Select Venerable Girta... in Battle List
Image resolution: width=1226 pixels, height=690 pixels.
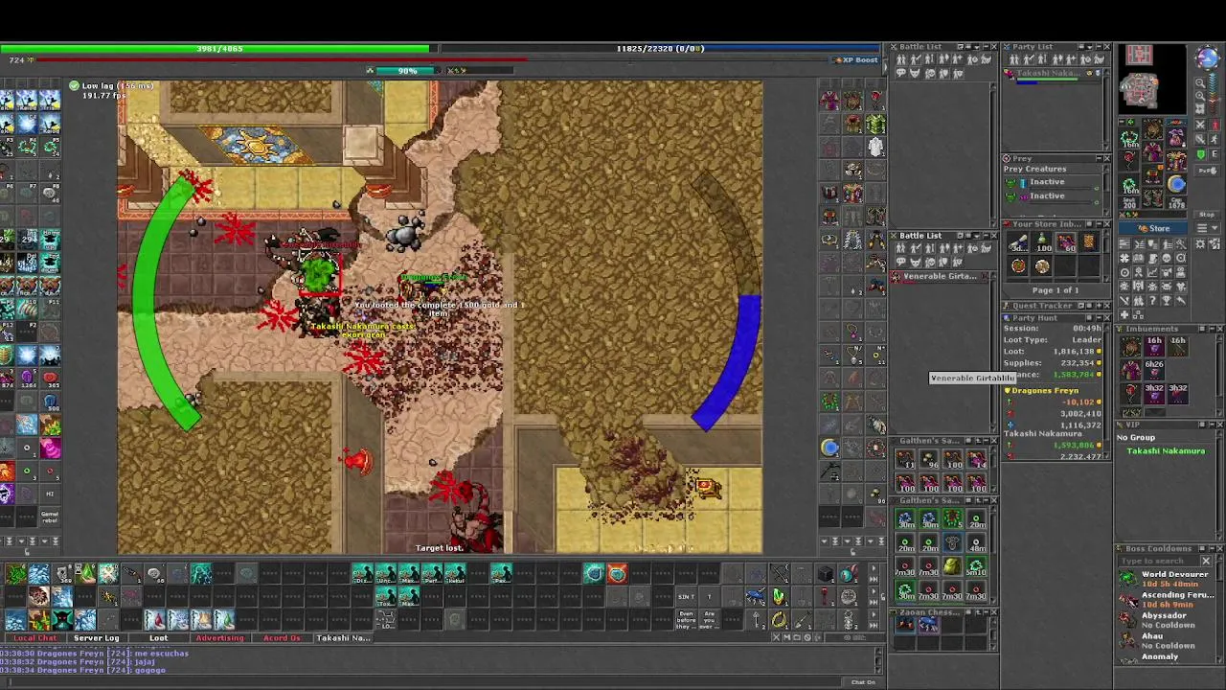pyautogui.click(x=939, y=276)
